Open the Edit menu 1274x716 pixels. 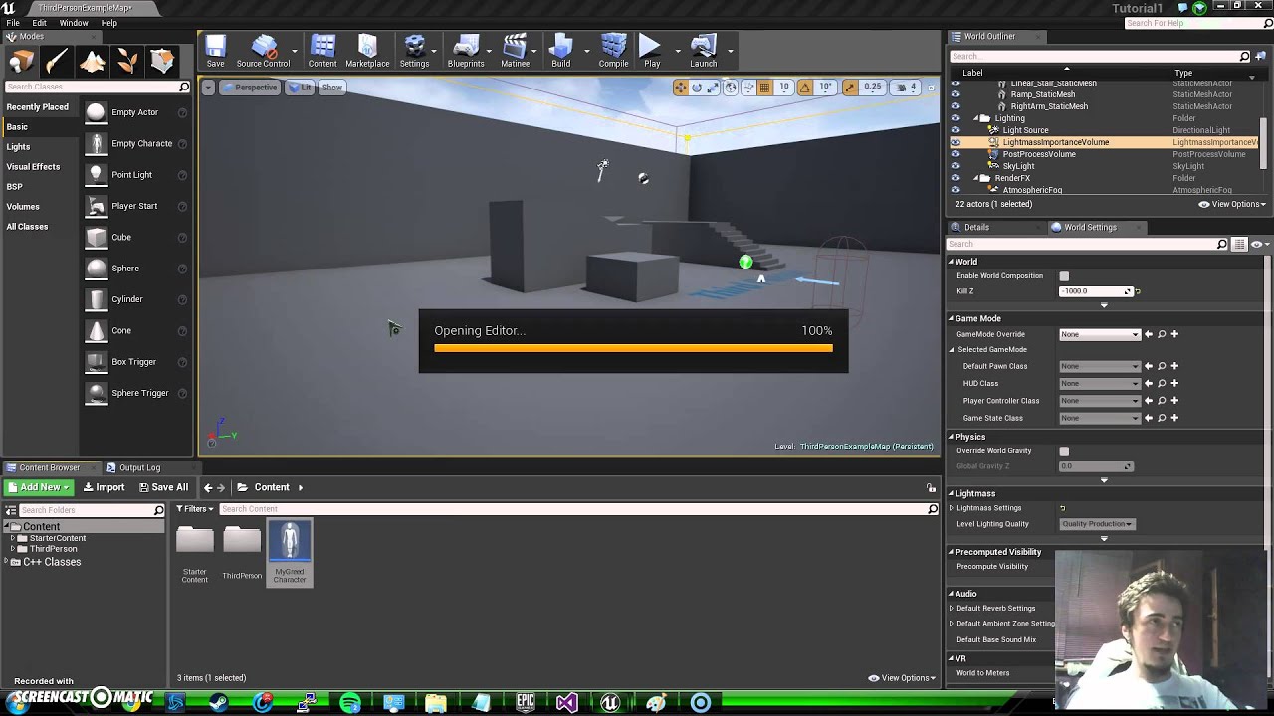click(x=39, y=23)
